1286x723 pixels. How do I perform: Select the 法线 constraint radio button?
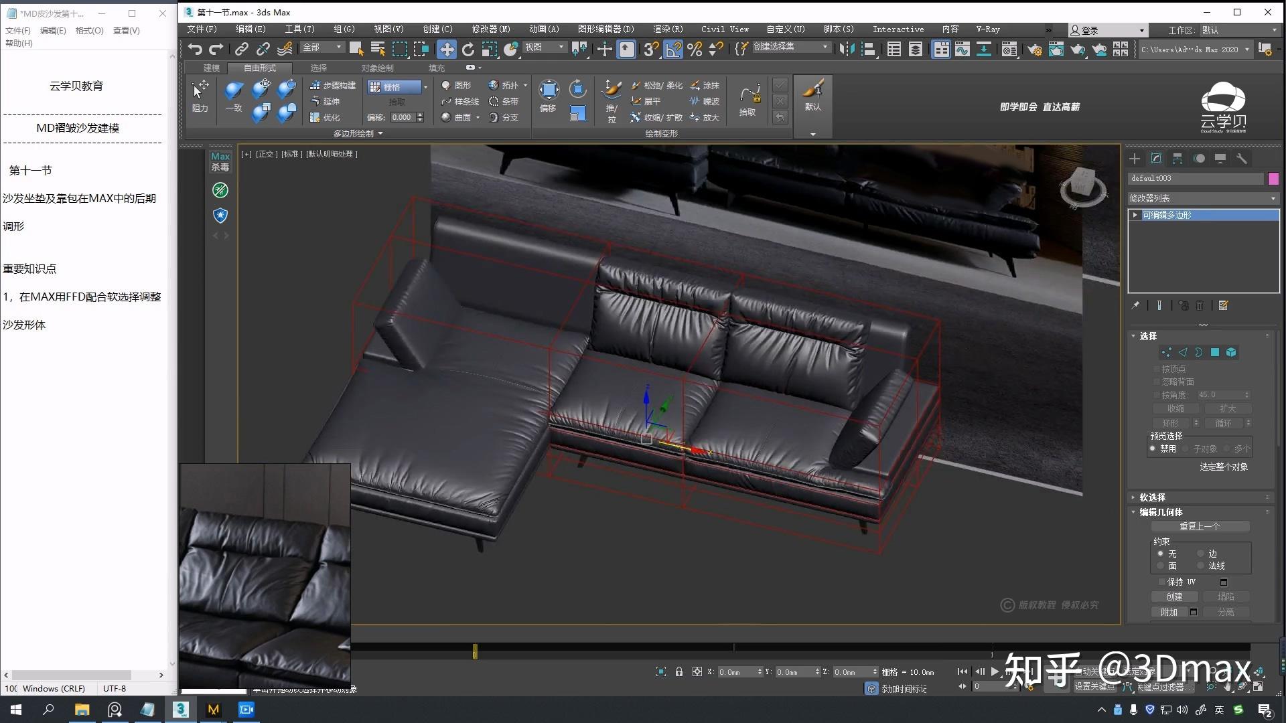point(1201,566)
